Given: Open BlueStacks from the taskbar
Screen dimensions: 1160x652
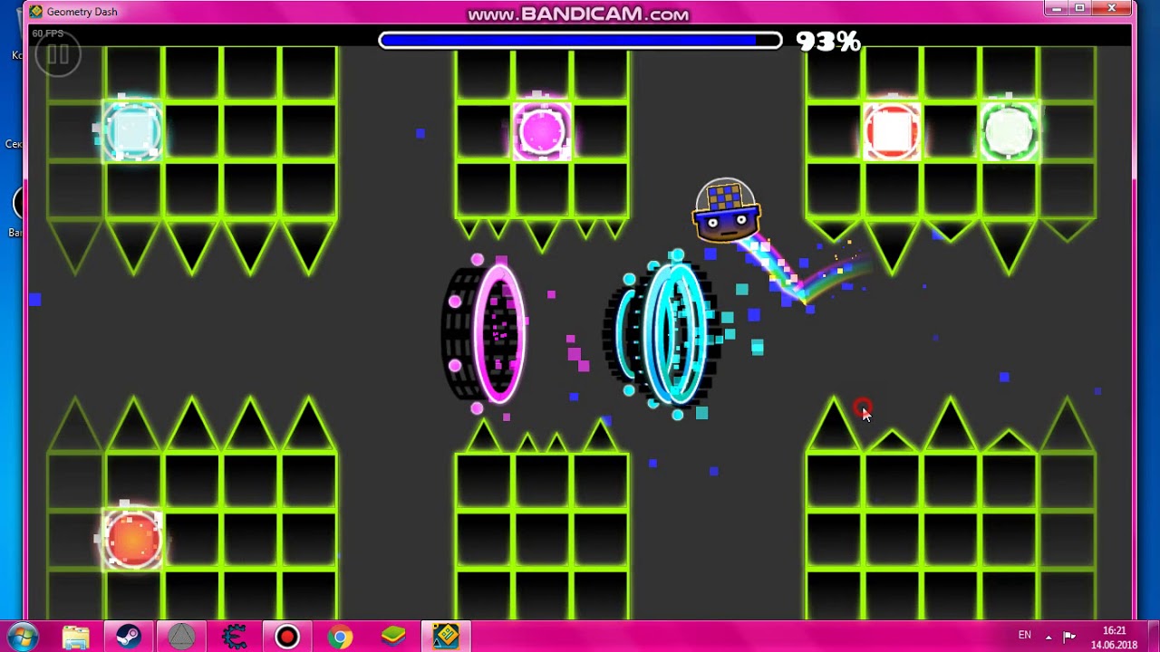Looking at the screenshot, I should coord(392,638).
